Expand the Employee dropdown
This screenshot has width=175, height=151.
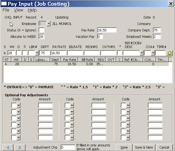[x=49, y=24]
